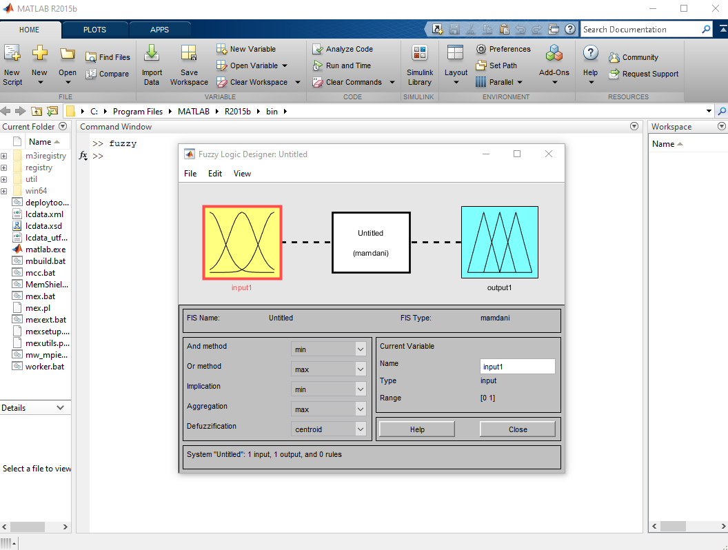The height and width of the screenshot is (550, 728).
Task: Click the New Variable icon
Action: [x=222, y=49]
